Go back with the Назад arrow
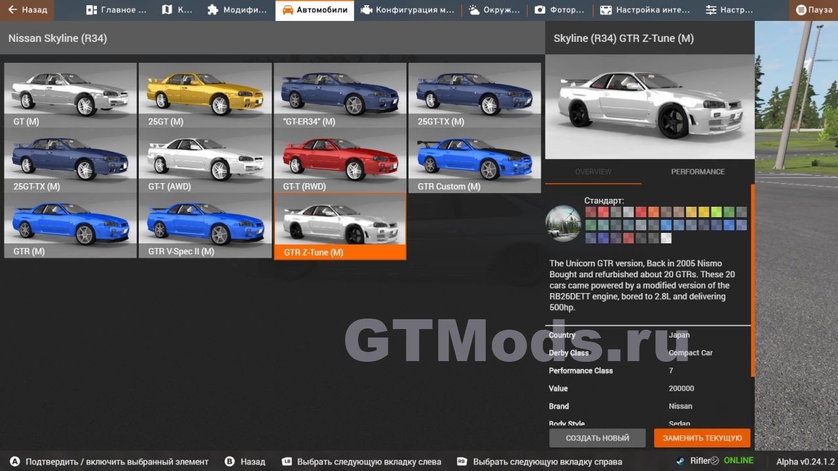 pos(27,10)
